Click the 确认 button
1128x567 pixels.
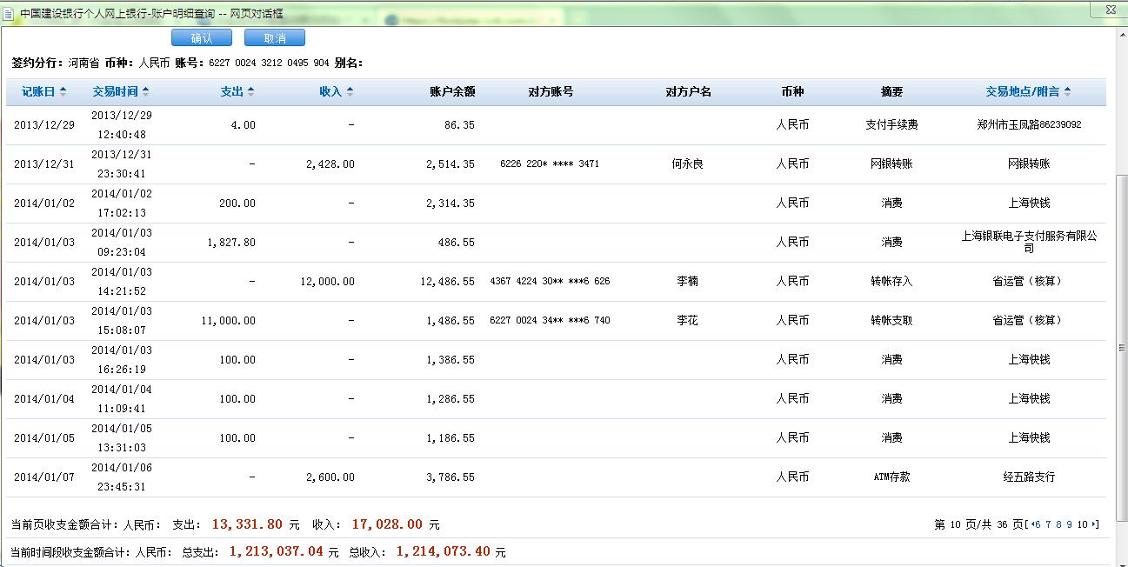point(202,38)
